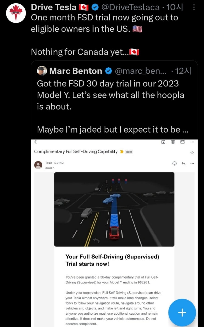Viewport: 204px width, 327px height.
Task: Click the Inbox label tag
Action: click(x=129, y=152)
